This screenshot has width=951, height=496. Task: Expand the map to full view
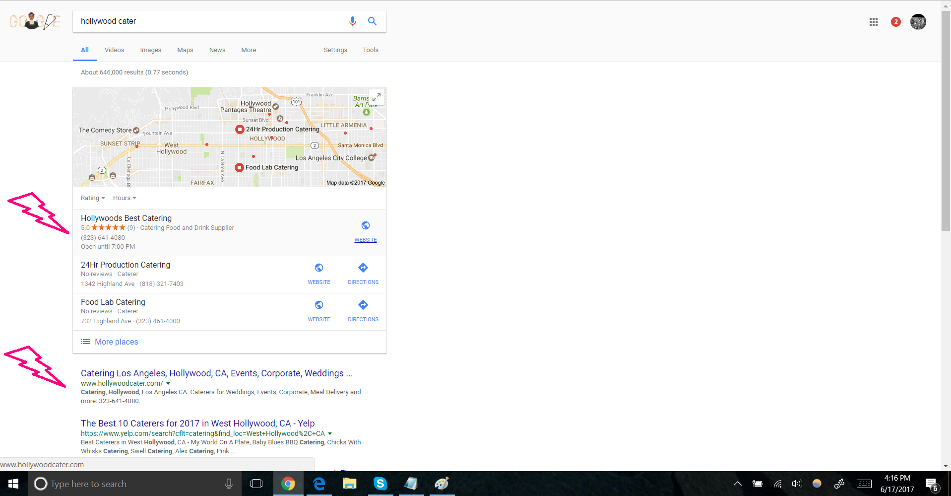[377, 97]
